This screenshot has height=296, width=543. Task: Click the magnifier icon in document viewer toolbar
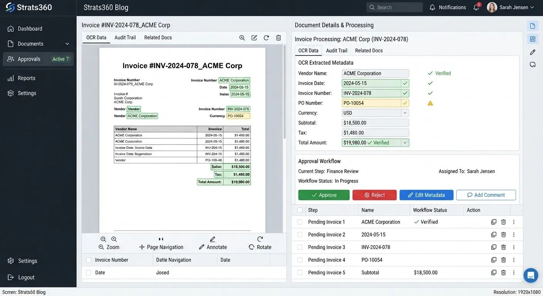pyautogui.click(x=242, y=38)
